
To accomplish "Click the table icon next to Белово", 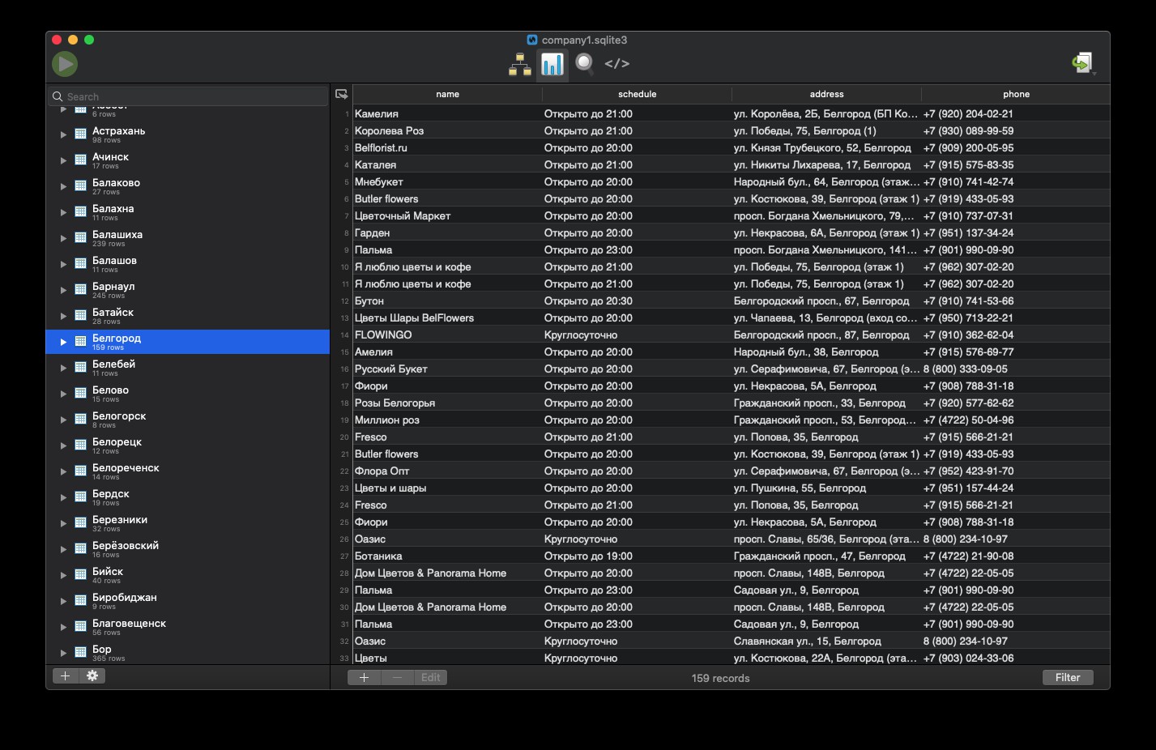I will (x=80, y=394).
